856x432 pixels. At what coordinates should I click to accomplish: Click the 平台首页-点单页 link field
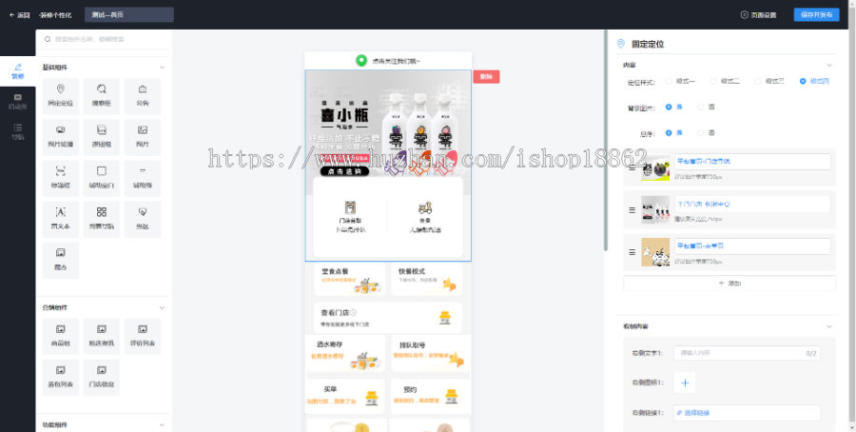pyautogui.click(x=752, y=246)
